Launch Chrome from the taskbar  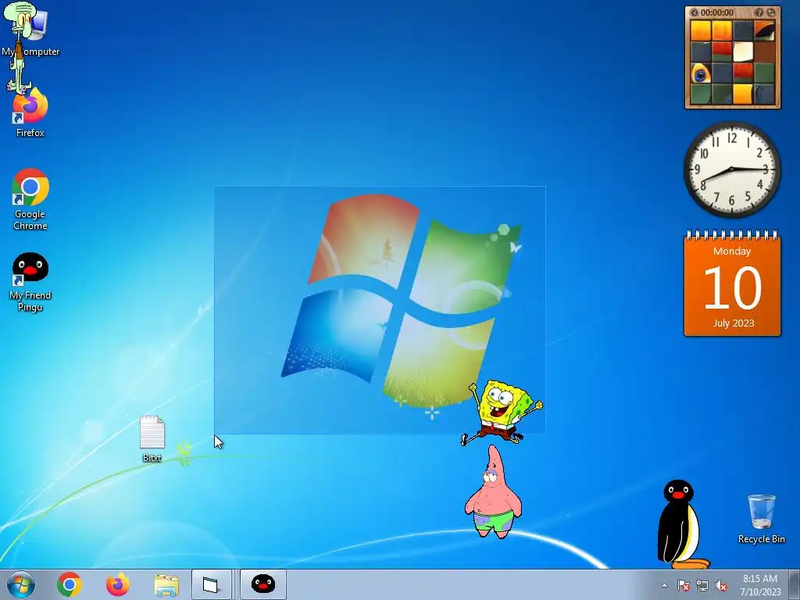coord(70,584)
